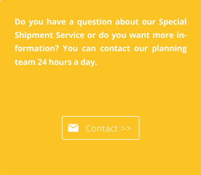Image resolution: width=201 pixels, height=175 pixels.
Task: Click the phrase 'Shipment Service'
Action: 49,35
